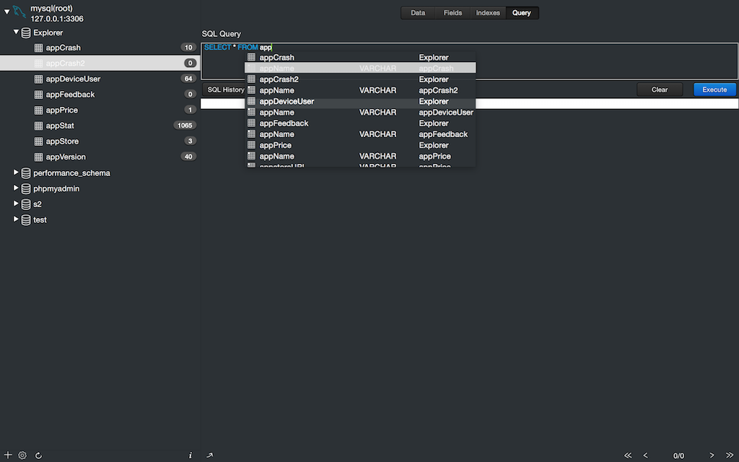739x462 pixels.
Task: Go to next page of results
Action: pyautogui.click(x=712, y=456)
